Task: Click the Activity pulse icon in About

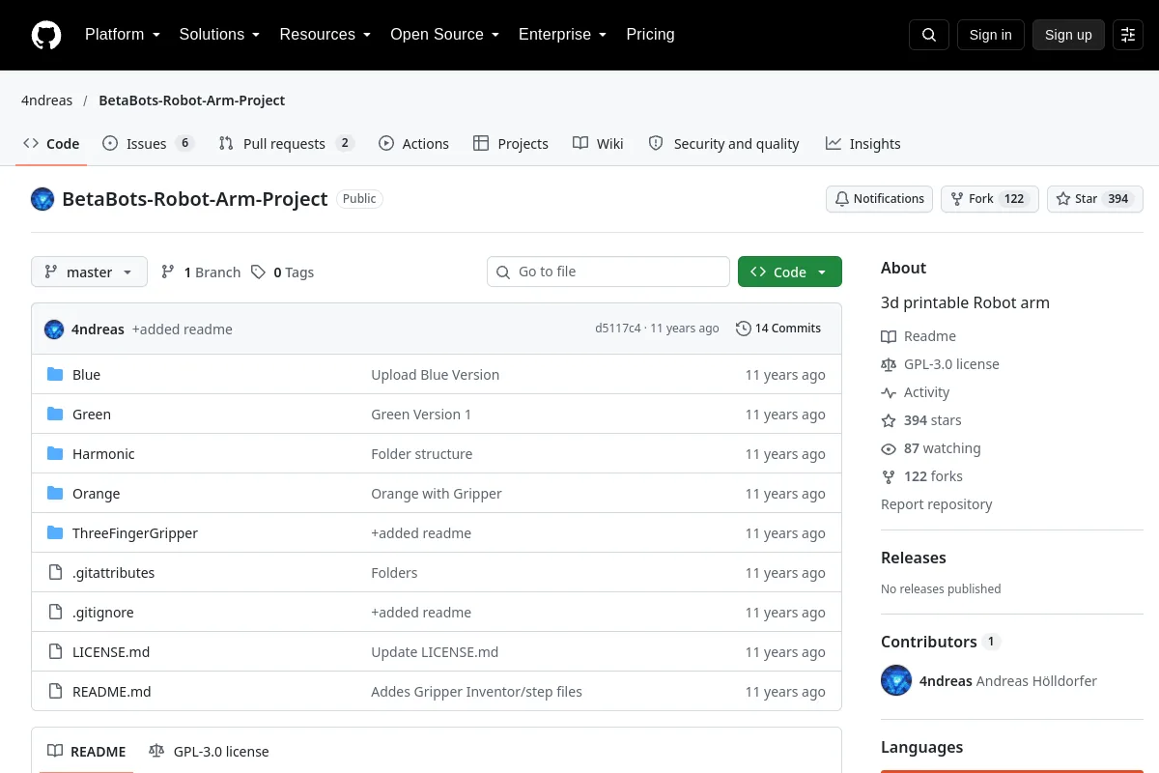Action: click(889, 392)
